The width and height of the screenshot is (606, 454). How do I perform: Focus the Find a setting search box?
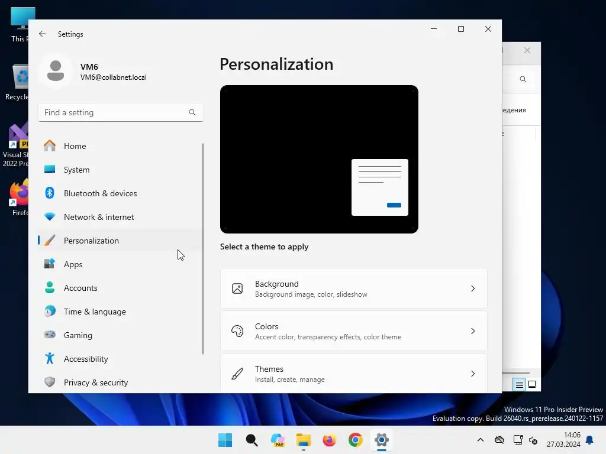pyautogui.click(x=121, y=112)
